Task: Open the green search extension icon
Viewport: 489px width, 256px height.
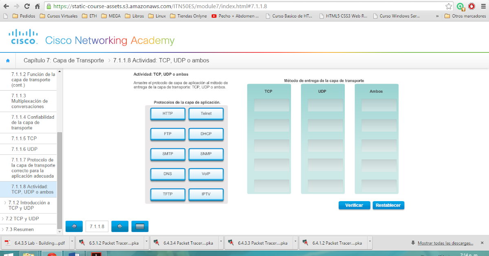Action: pos(460,6)
